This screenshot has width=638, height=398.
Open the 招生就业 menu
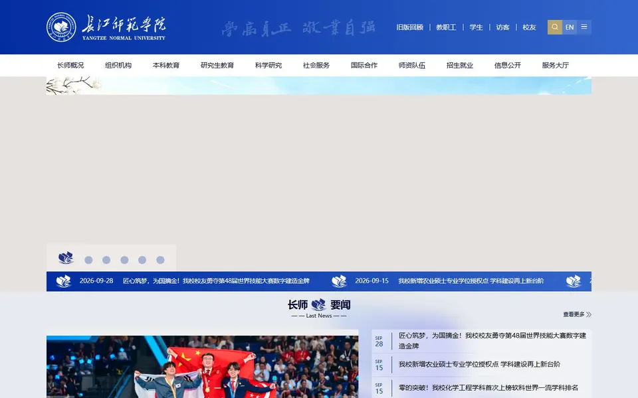(460, 66)
